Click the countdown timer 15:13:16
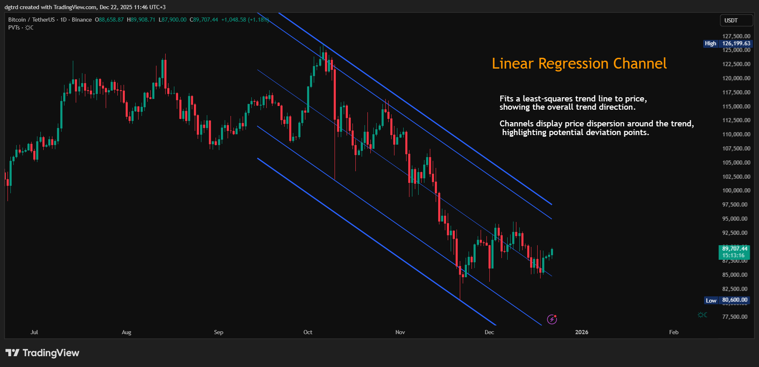 click(x=733, y=256)
